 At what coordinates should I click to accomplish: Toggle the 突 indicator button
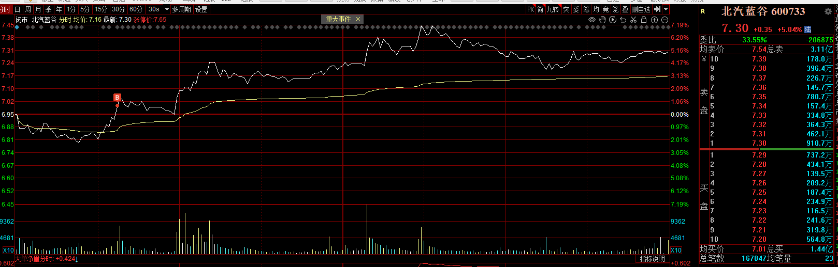pyautogui.click(x=567, y=9)
